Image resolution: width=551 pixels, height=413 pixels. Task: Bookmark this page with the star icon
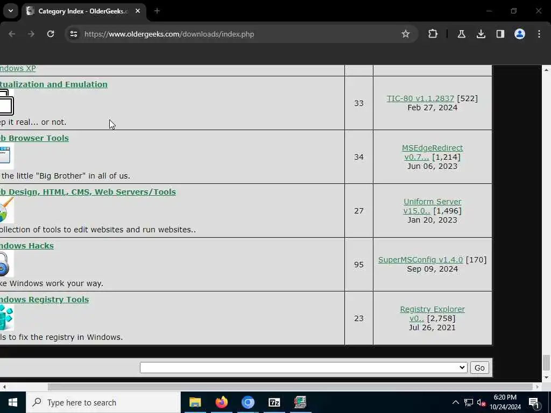pos(406,34)
